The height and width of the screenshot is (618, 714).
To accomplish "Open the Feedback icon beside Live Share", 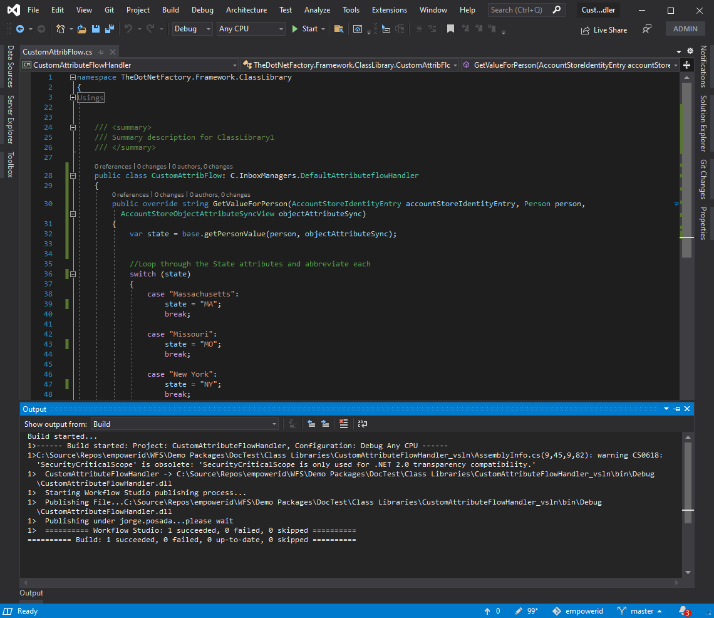I will click(x=647, y=29).
